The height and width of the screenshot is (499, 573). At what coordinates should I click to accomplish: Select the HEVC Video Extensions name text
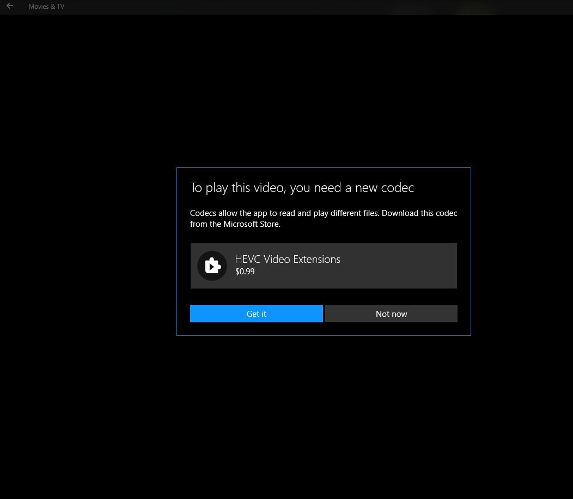coord(288,259)
